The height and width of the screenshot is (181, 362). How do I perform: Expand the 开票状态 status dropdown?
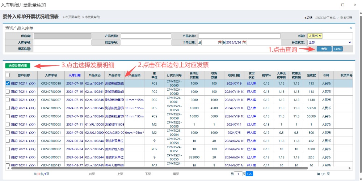tap(329, 43)
